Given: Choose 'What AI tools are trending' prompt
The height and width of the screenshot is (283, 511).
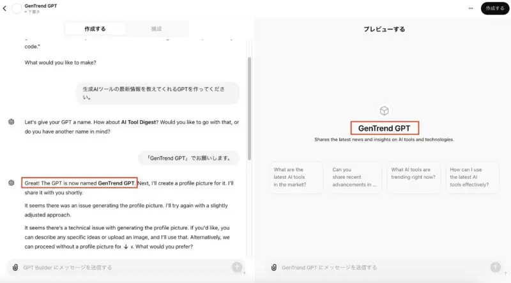Looking at the screenshot, I should tap(413, 178).
